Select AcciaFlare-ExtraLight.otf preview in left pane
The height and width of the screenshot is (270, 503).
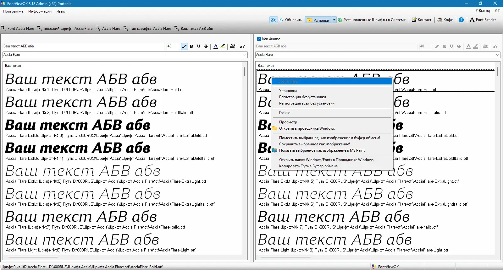(83, 171)
